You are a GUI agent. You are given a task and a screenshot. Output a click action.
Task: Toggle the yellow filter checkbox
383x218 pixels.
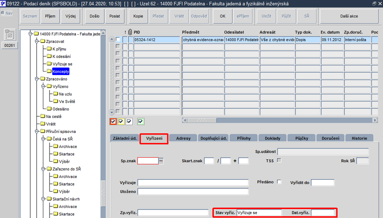121,121
